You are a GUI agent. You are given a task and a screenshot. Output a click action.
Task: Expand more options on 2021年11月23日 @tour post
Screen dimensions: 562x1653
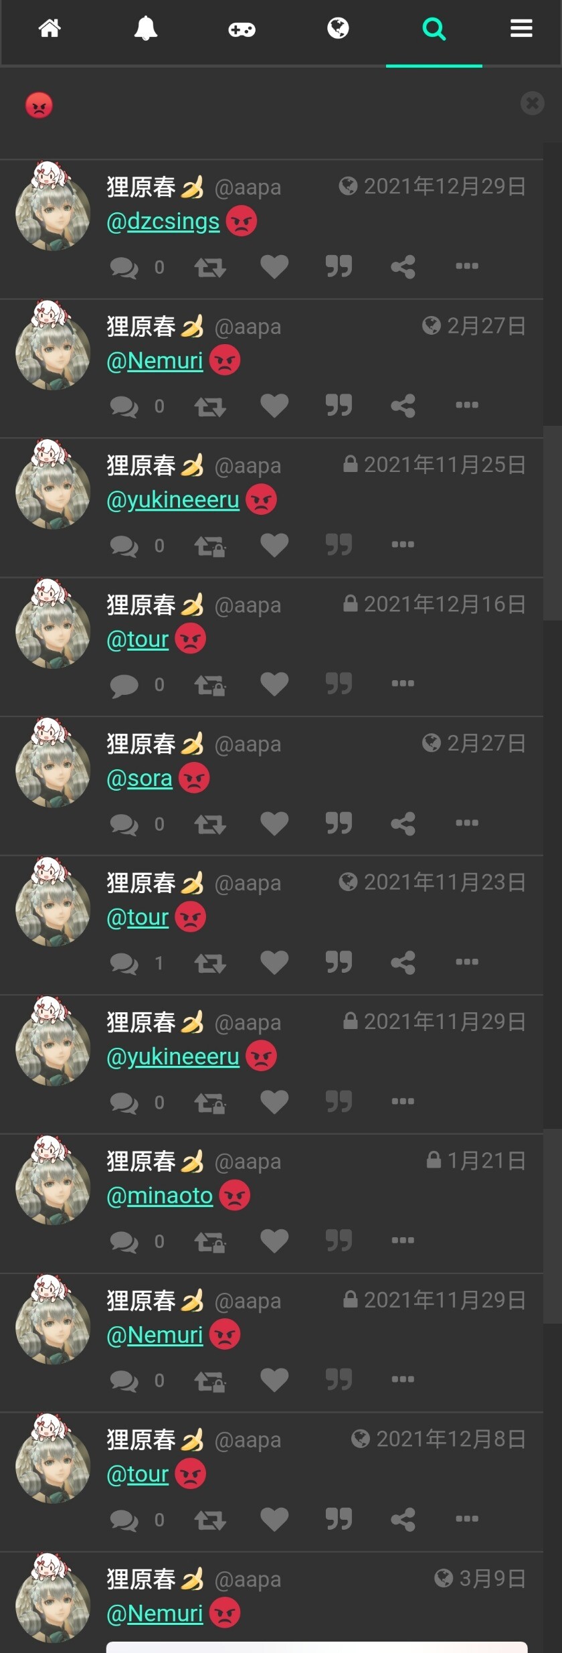pyautogui.click(x=467, y=962)
